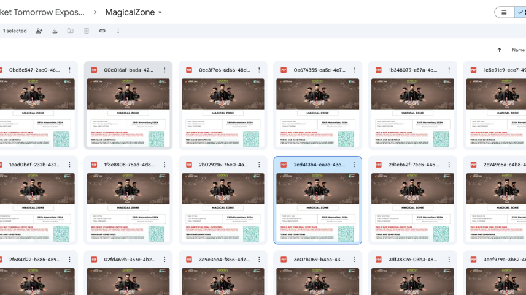Screen dimensions: 526x295
Task: Open more options for 1f8e8808-75ad file
Action: coord(164,165)
